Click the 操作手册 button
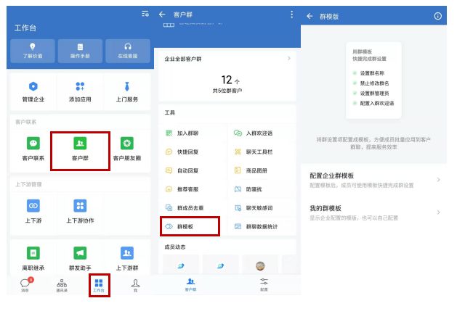Viewport: 457px width, 314px height. coord(80,50)
